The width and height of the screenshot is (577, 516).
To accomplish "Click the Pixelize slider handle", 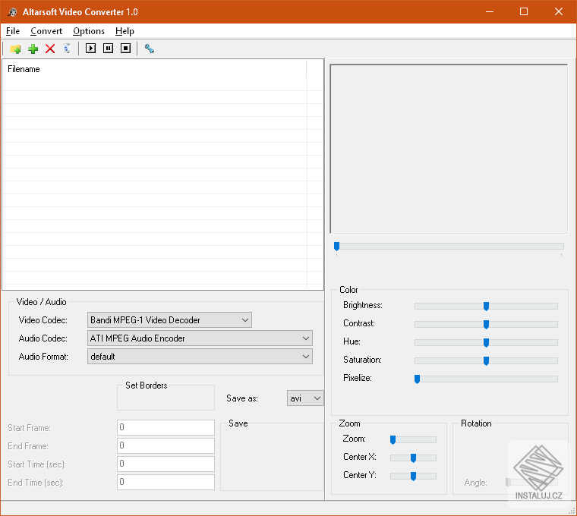I will pyautogui.click(x=417, y=379).
